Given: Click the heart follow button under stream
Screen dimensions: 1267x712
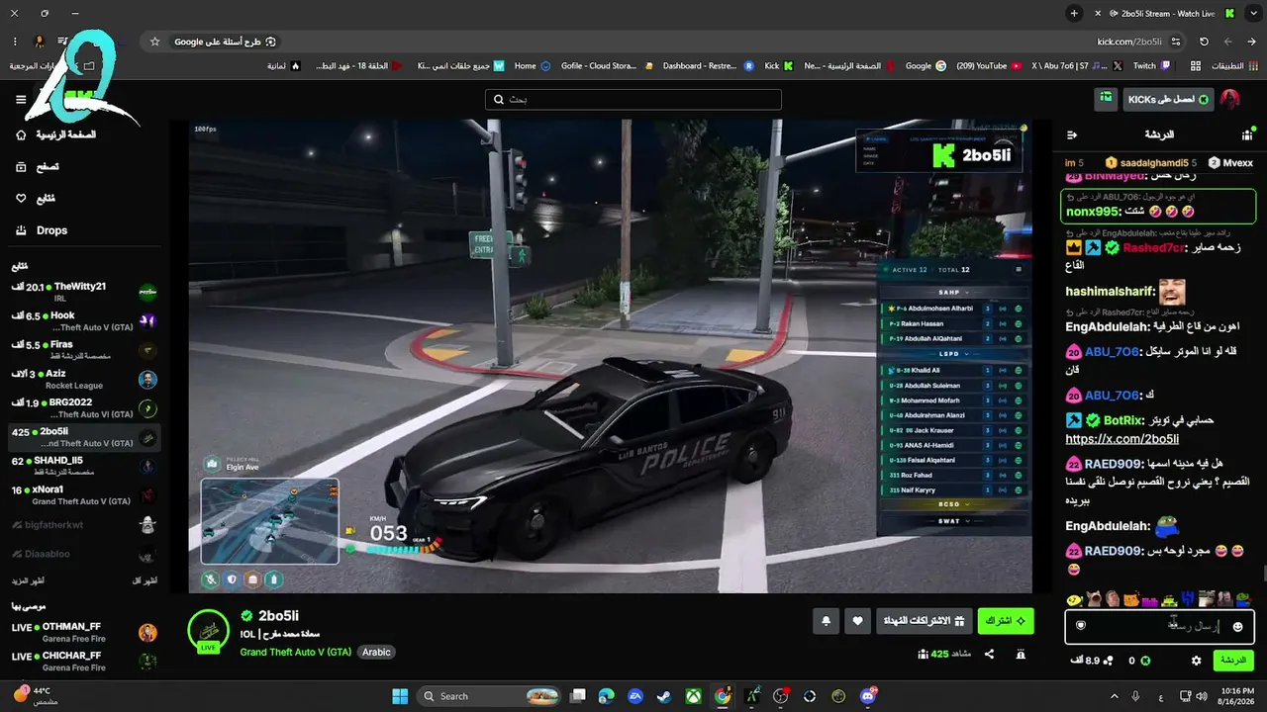Looking at the screenshot, I should pos(858,621).
